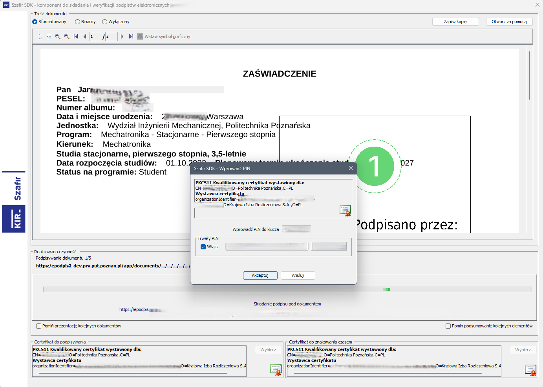Screen dimensions: 543x387
Task: Uncheck the Włącz trwały PIN checkbox
Action: pos(203,247)
